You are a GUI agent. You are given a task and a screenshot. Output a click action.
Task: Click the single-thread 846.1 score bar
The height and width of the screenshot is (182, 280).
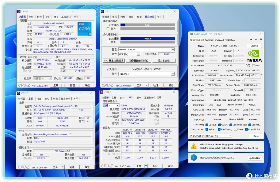148,25
